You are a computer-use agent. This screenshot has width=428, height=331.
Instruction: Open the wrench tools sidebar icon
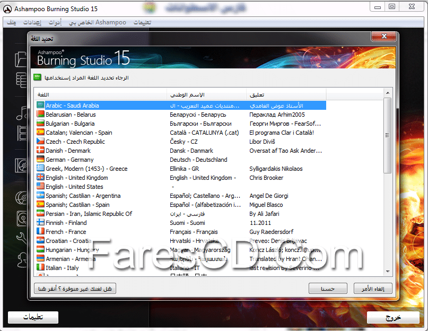pos(22,238)
